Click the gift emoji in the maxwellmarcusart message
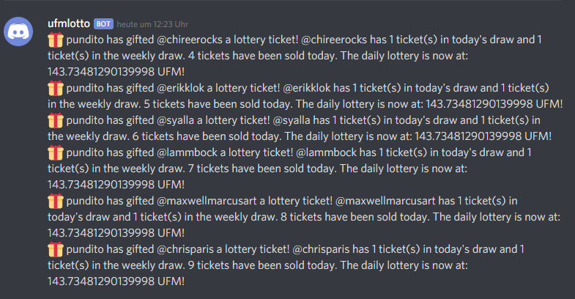 pos(56,200)
